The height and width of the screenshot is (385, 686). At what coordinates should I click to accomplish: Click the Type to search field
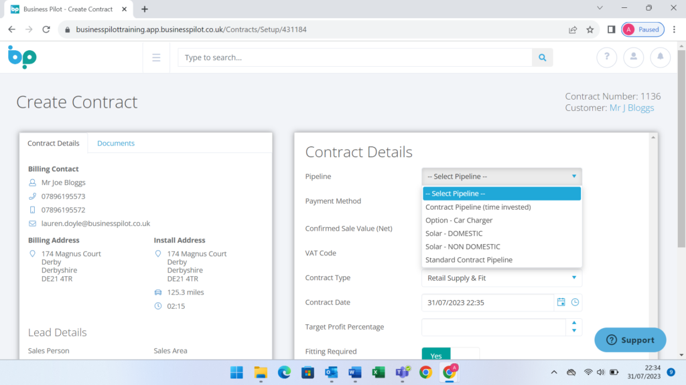pos(355,57)
